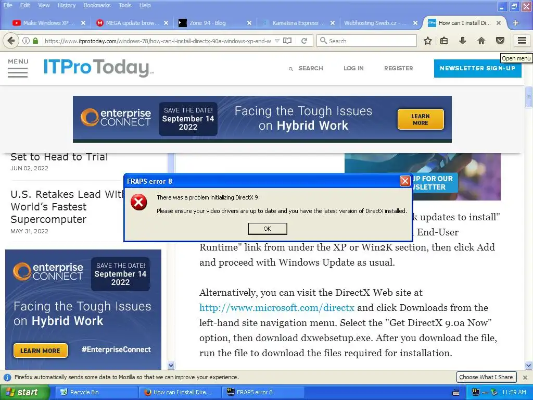Click in the browser Search field
Screen dimensions: 533x400
(366, 41)
